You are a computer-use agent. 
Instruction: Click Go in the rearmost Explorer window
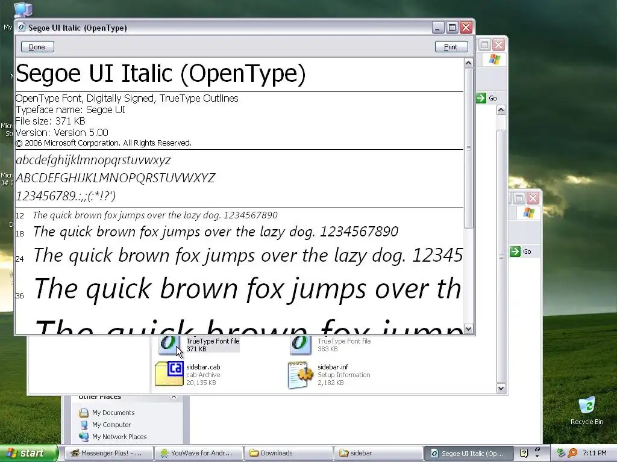tap(521, 251)
